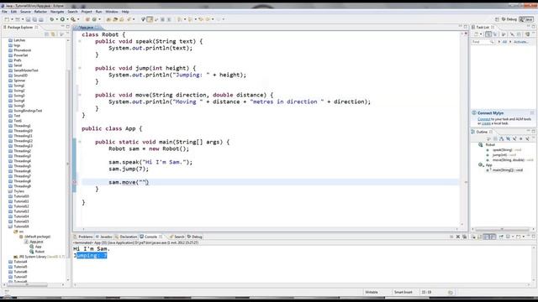Select the Tutorial15 project
538x302 pixels.
pyautogui.click(x=18, y=221)
